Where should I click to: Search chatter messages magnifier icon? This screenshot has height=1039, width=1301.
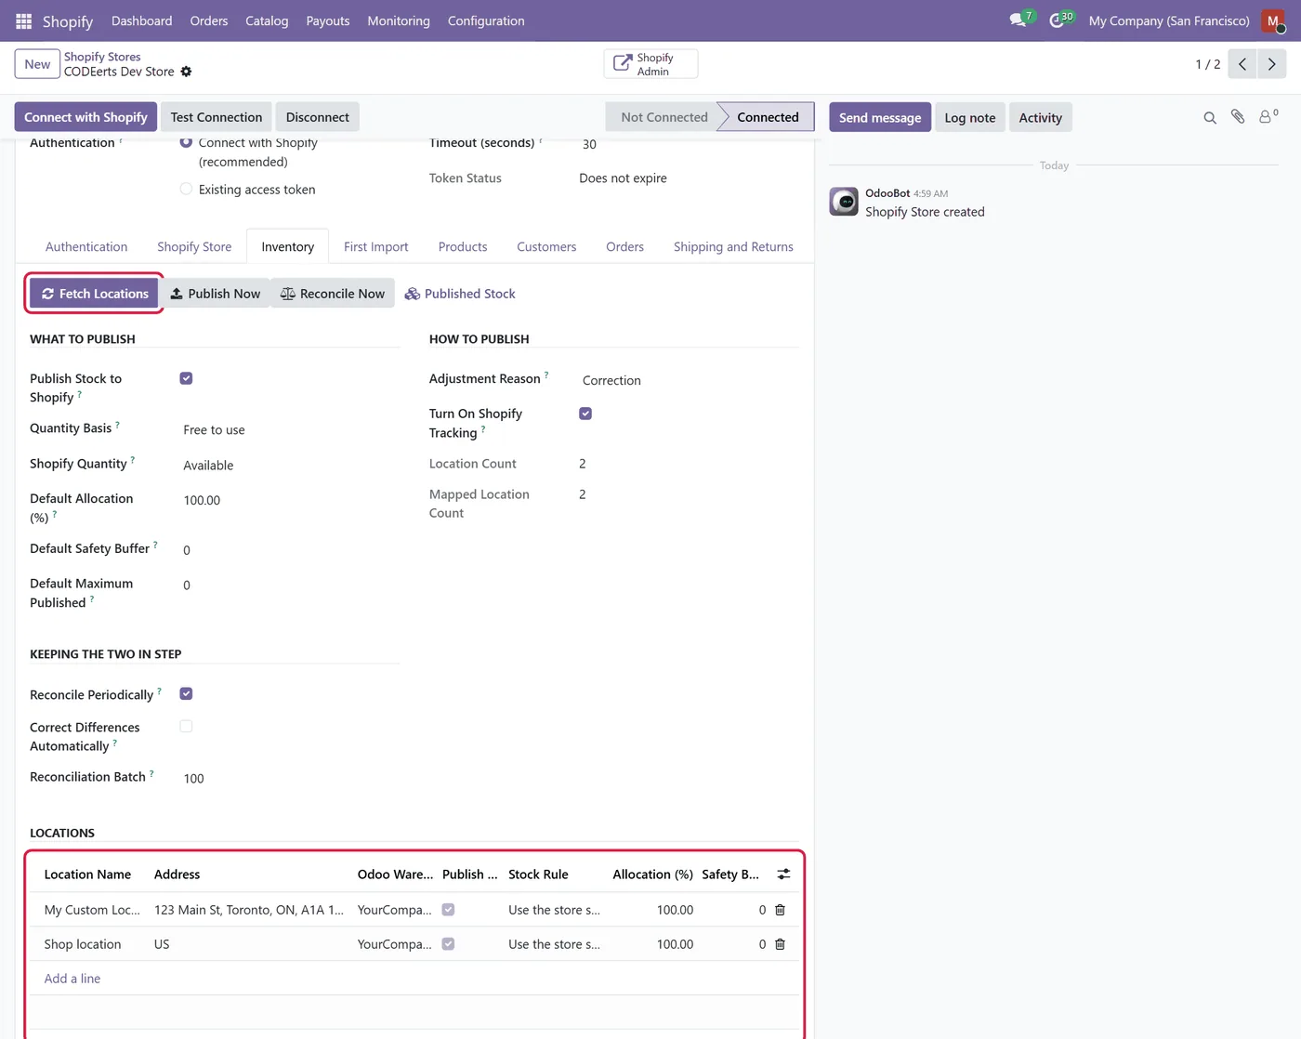pyautogui.click(x=1210, y=117)
